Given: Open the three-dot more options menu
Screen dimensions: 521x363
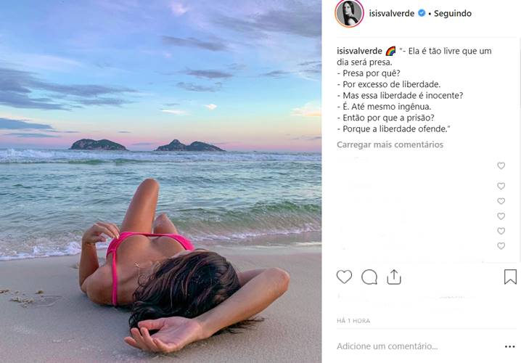Looking at the screenshot, I should [509, 346].
